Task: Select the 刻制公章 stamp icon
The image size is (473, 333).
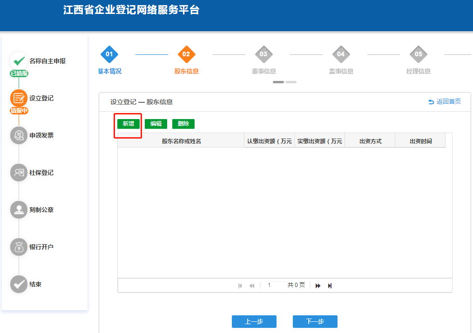Action: (x=19, y=210)
